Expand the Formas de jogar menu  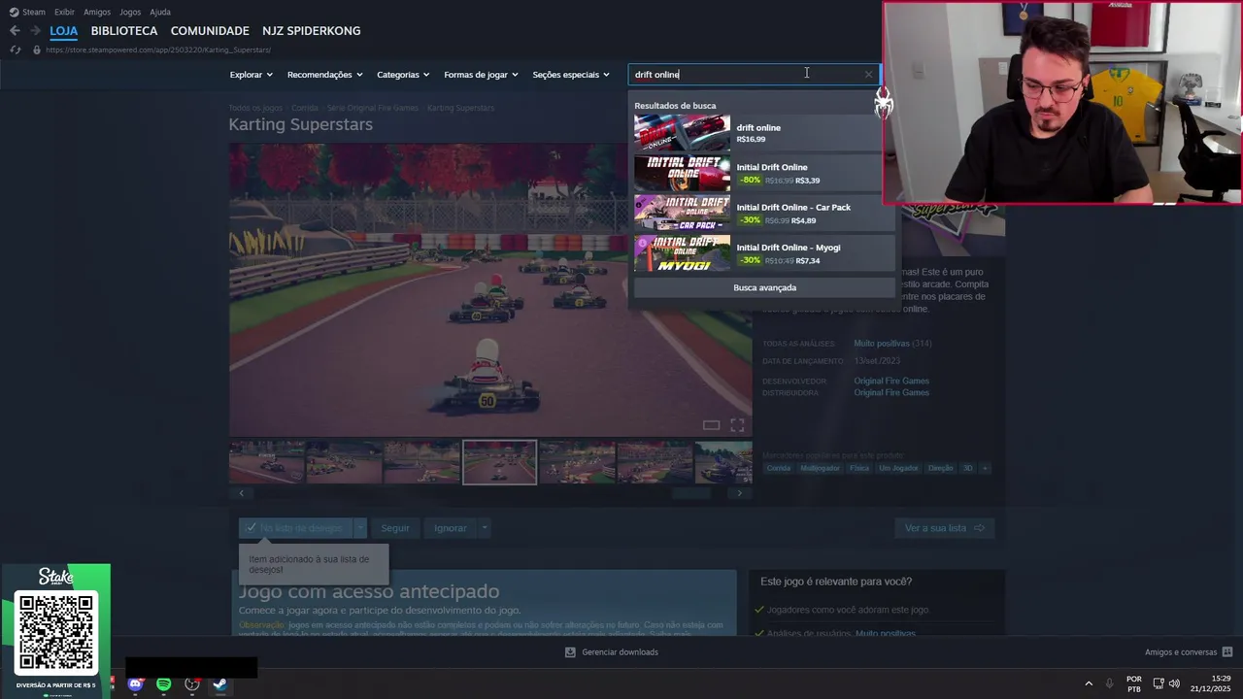pos(481,75)
